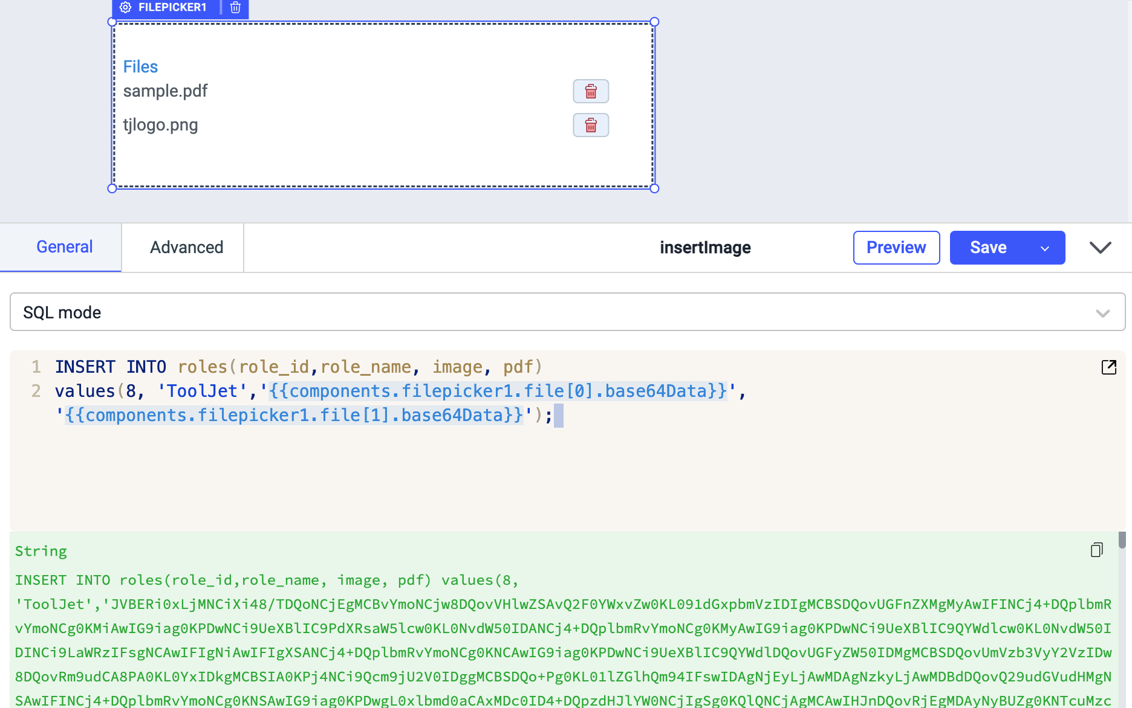Viewport: 1132px width, 708px height.
Task: Open the SQL mode dropdown
Action: pos(567,312)
